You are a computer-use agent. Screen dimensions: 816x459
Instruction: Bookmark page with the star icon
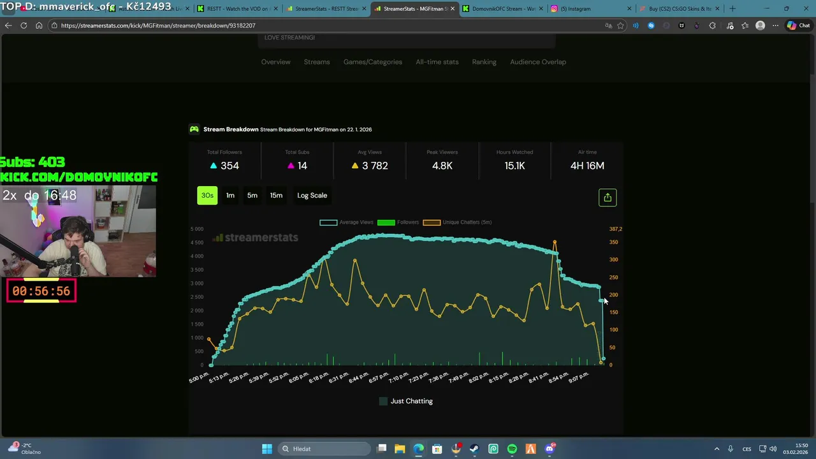620,25
